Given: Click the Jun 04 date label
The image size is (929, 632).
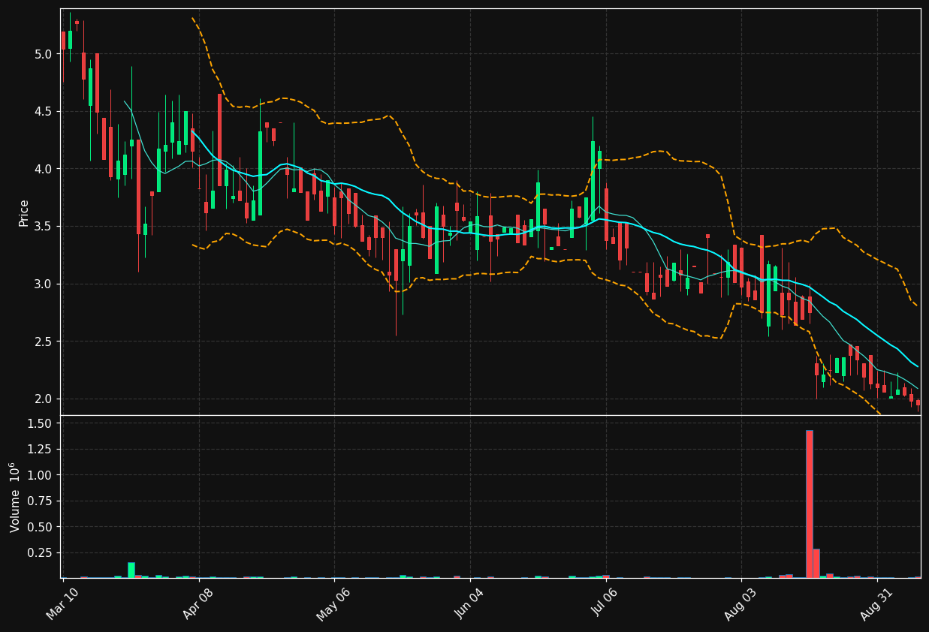Looking at the screenshot, I should 470,604.
